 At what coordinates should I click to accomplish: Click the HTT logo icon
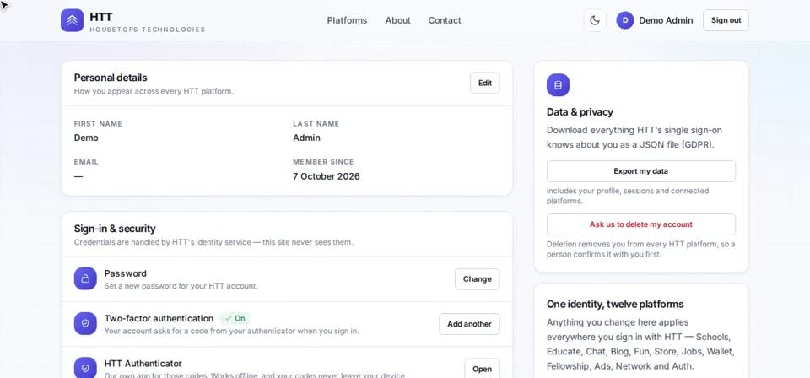(x=72, y=20)
